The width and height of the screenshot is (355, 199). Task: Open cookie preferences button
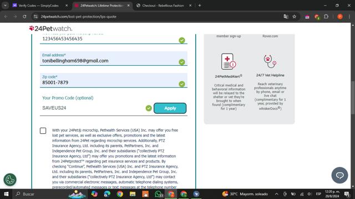click(x=10, y=180)
